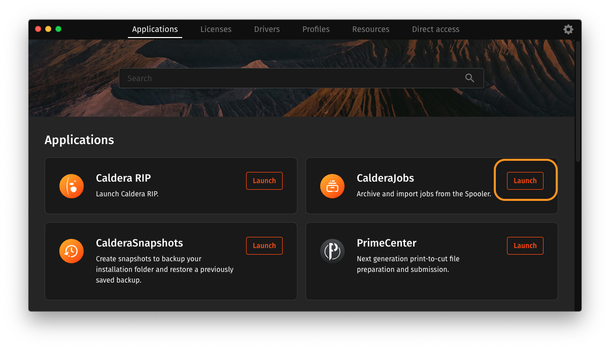Go to the Profiles tab
The image size is (610, 349).
[316, 29]
